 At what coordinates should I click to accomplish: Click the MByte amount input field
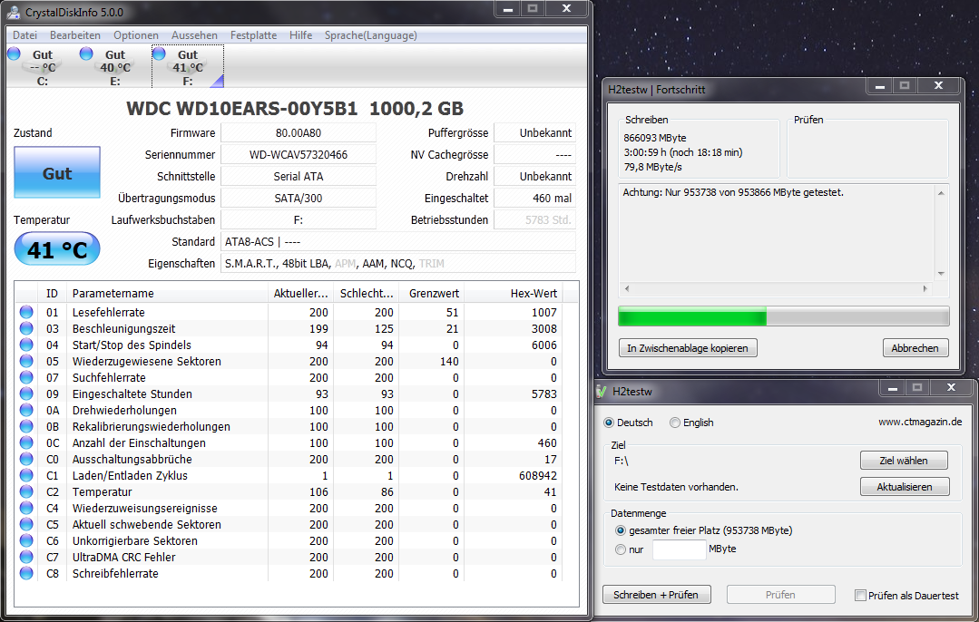pos(679,549)
